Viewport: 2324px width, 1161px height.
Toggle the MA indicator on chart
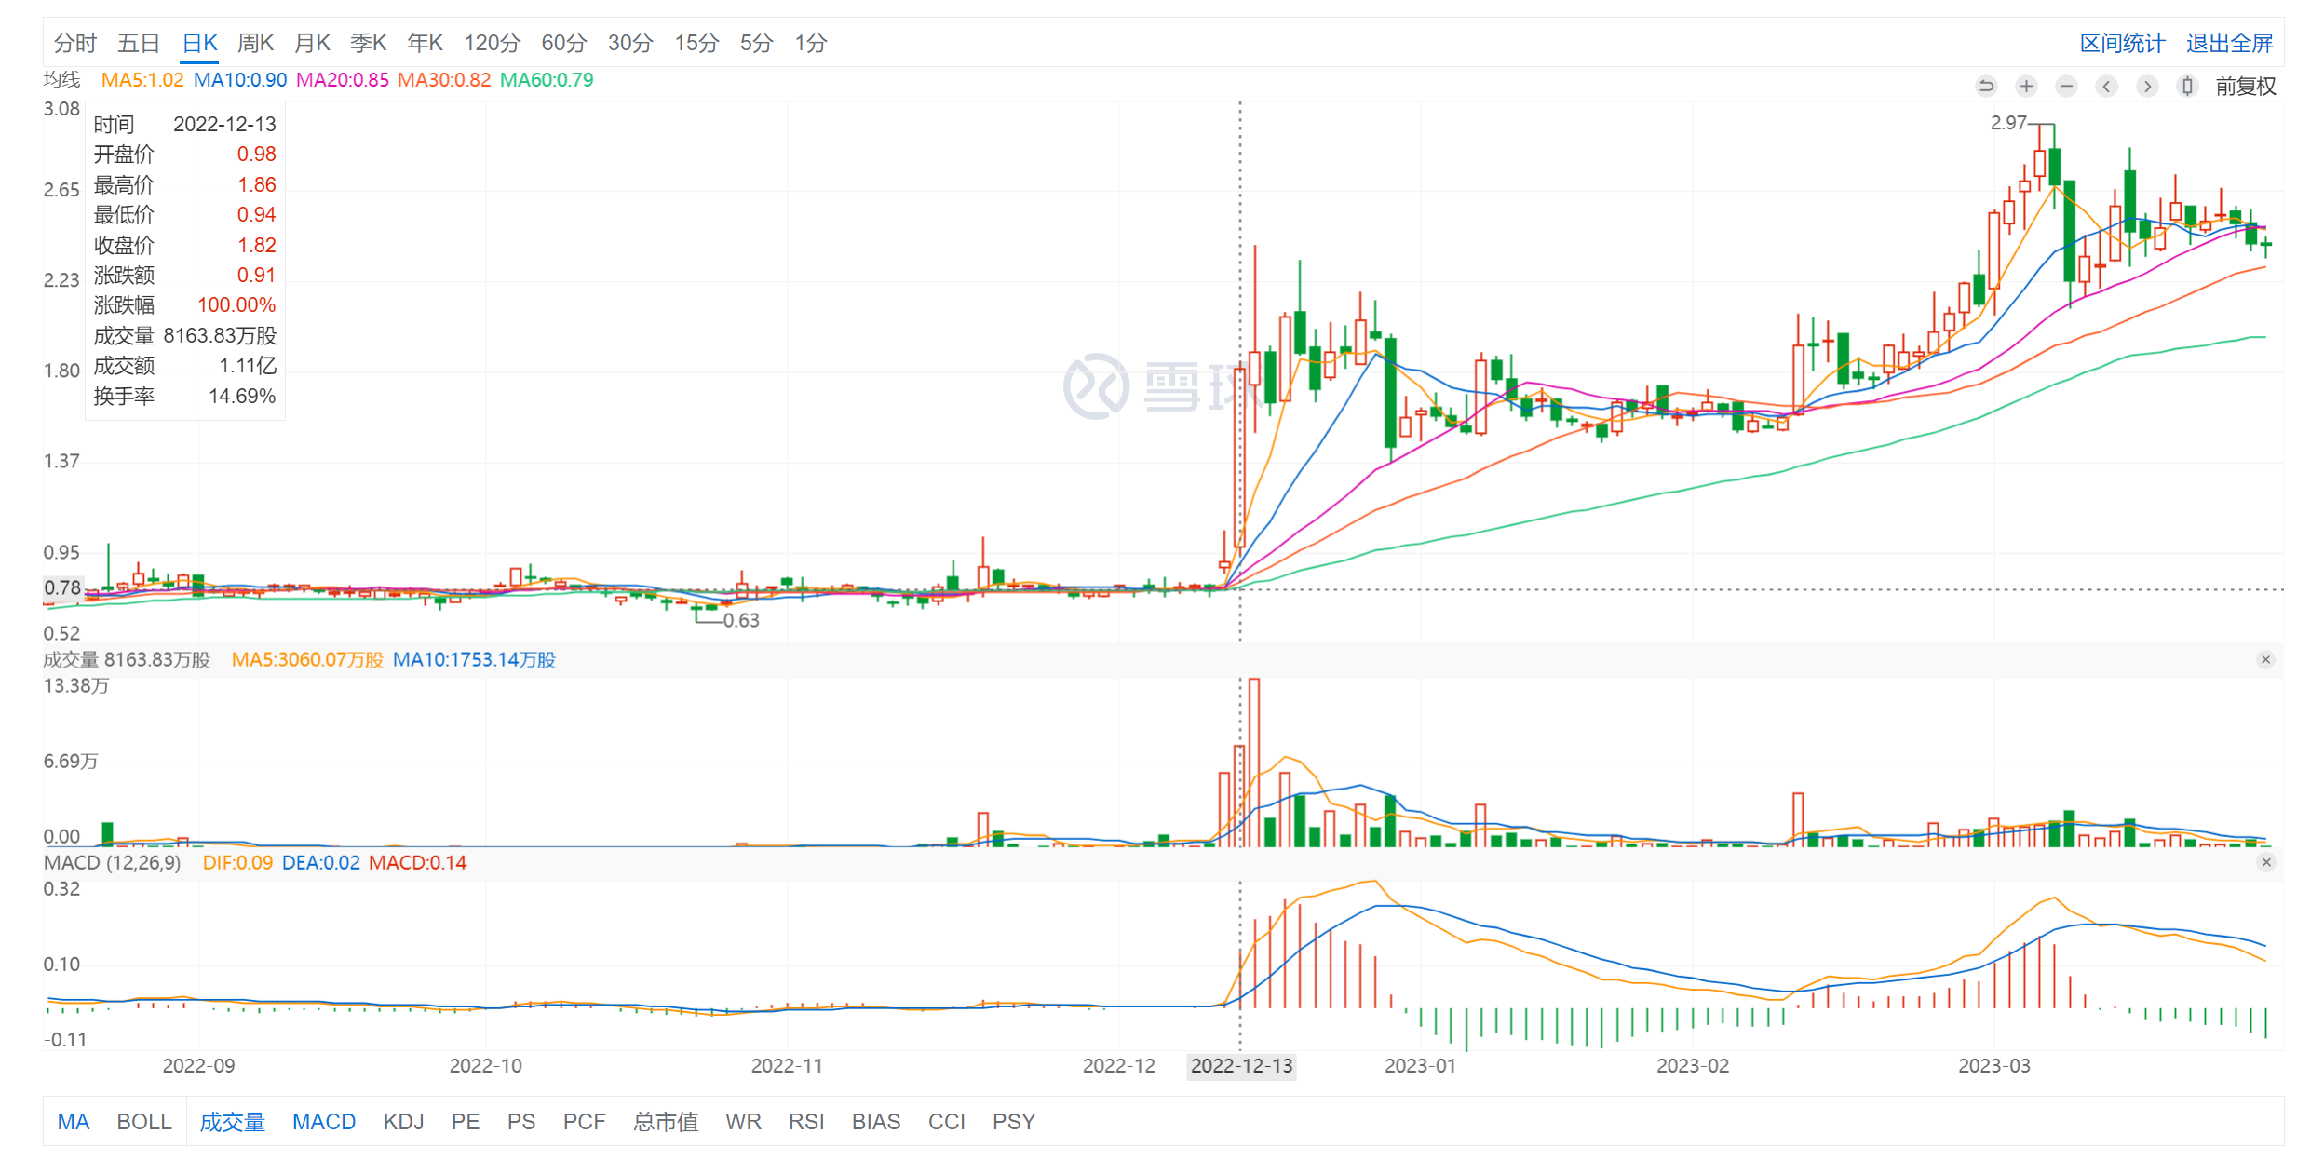tap(74, 1122)
